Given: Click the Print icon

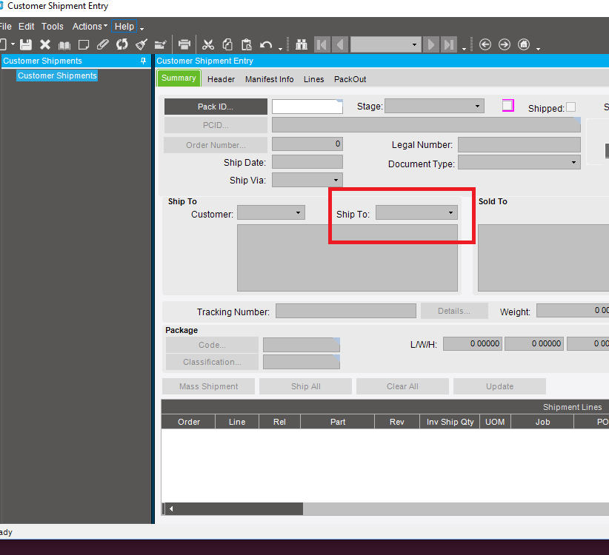Looking at the screenshot, I should [184, 44].
